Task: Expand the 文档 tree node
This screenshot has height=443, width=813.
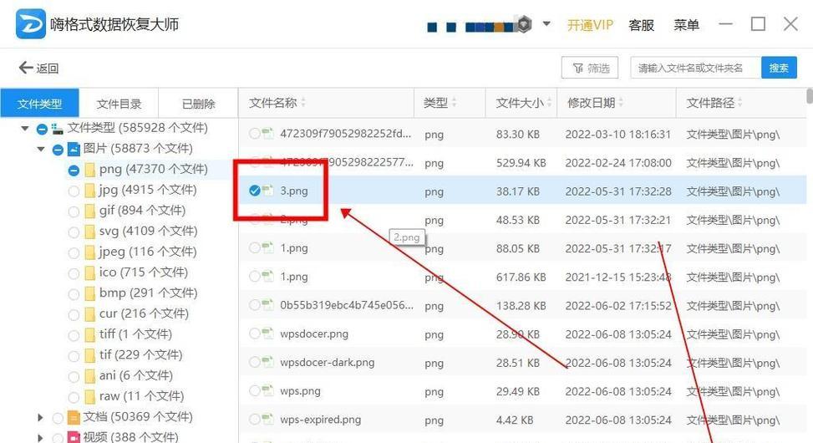Action: 40,417
